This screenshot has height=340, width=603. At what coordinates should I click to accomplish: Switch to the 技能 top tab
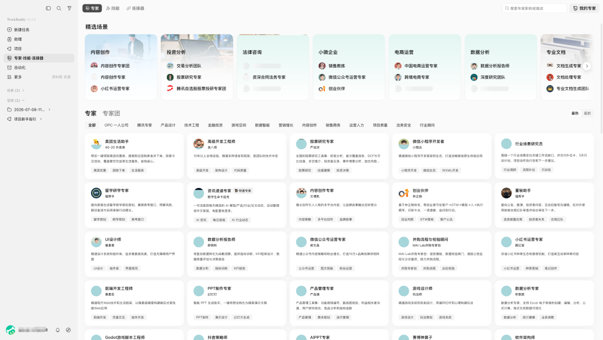(113, 8)
